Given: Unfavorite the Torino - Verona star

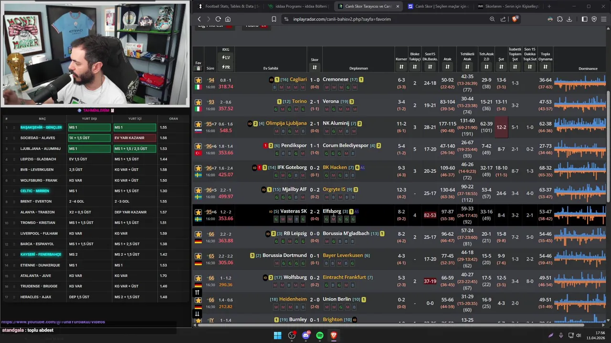Looking at the screenshot, I should click(x=198, y=102).
